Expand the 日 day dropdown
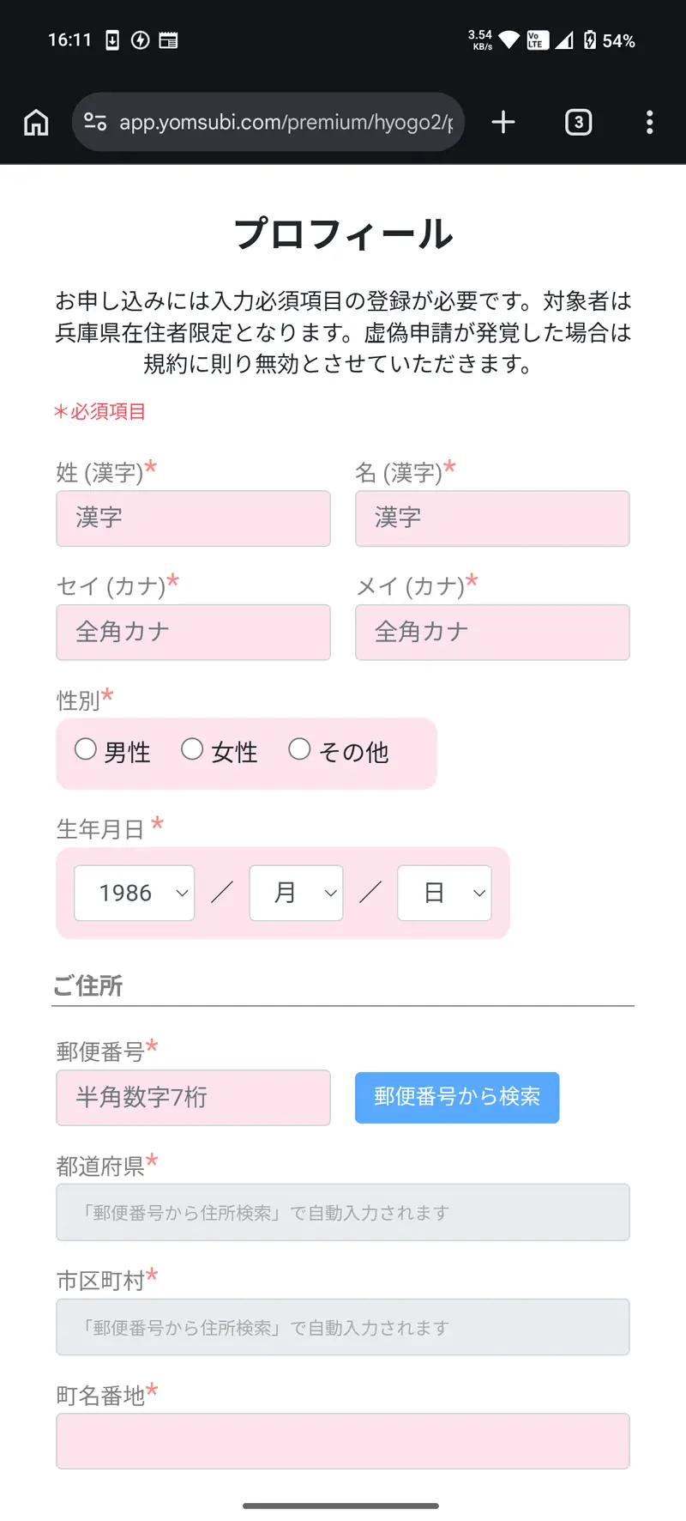 click(444, 894)
